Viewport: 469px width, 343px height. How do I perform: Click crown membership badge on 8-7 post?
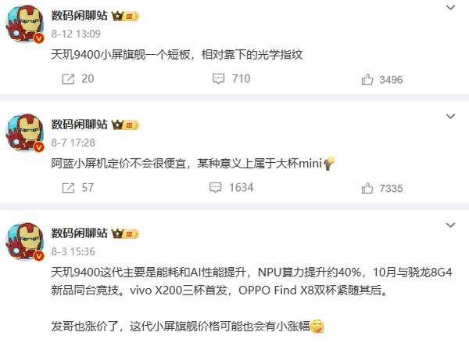(125, 125)
